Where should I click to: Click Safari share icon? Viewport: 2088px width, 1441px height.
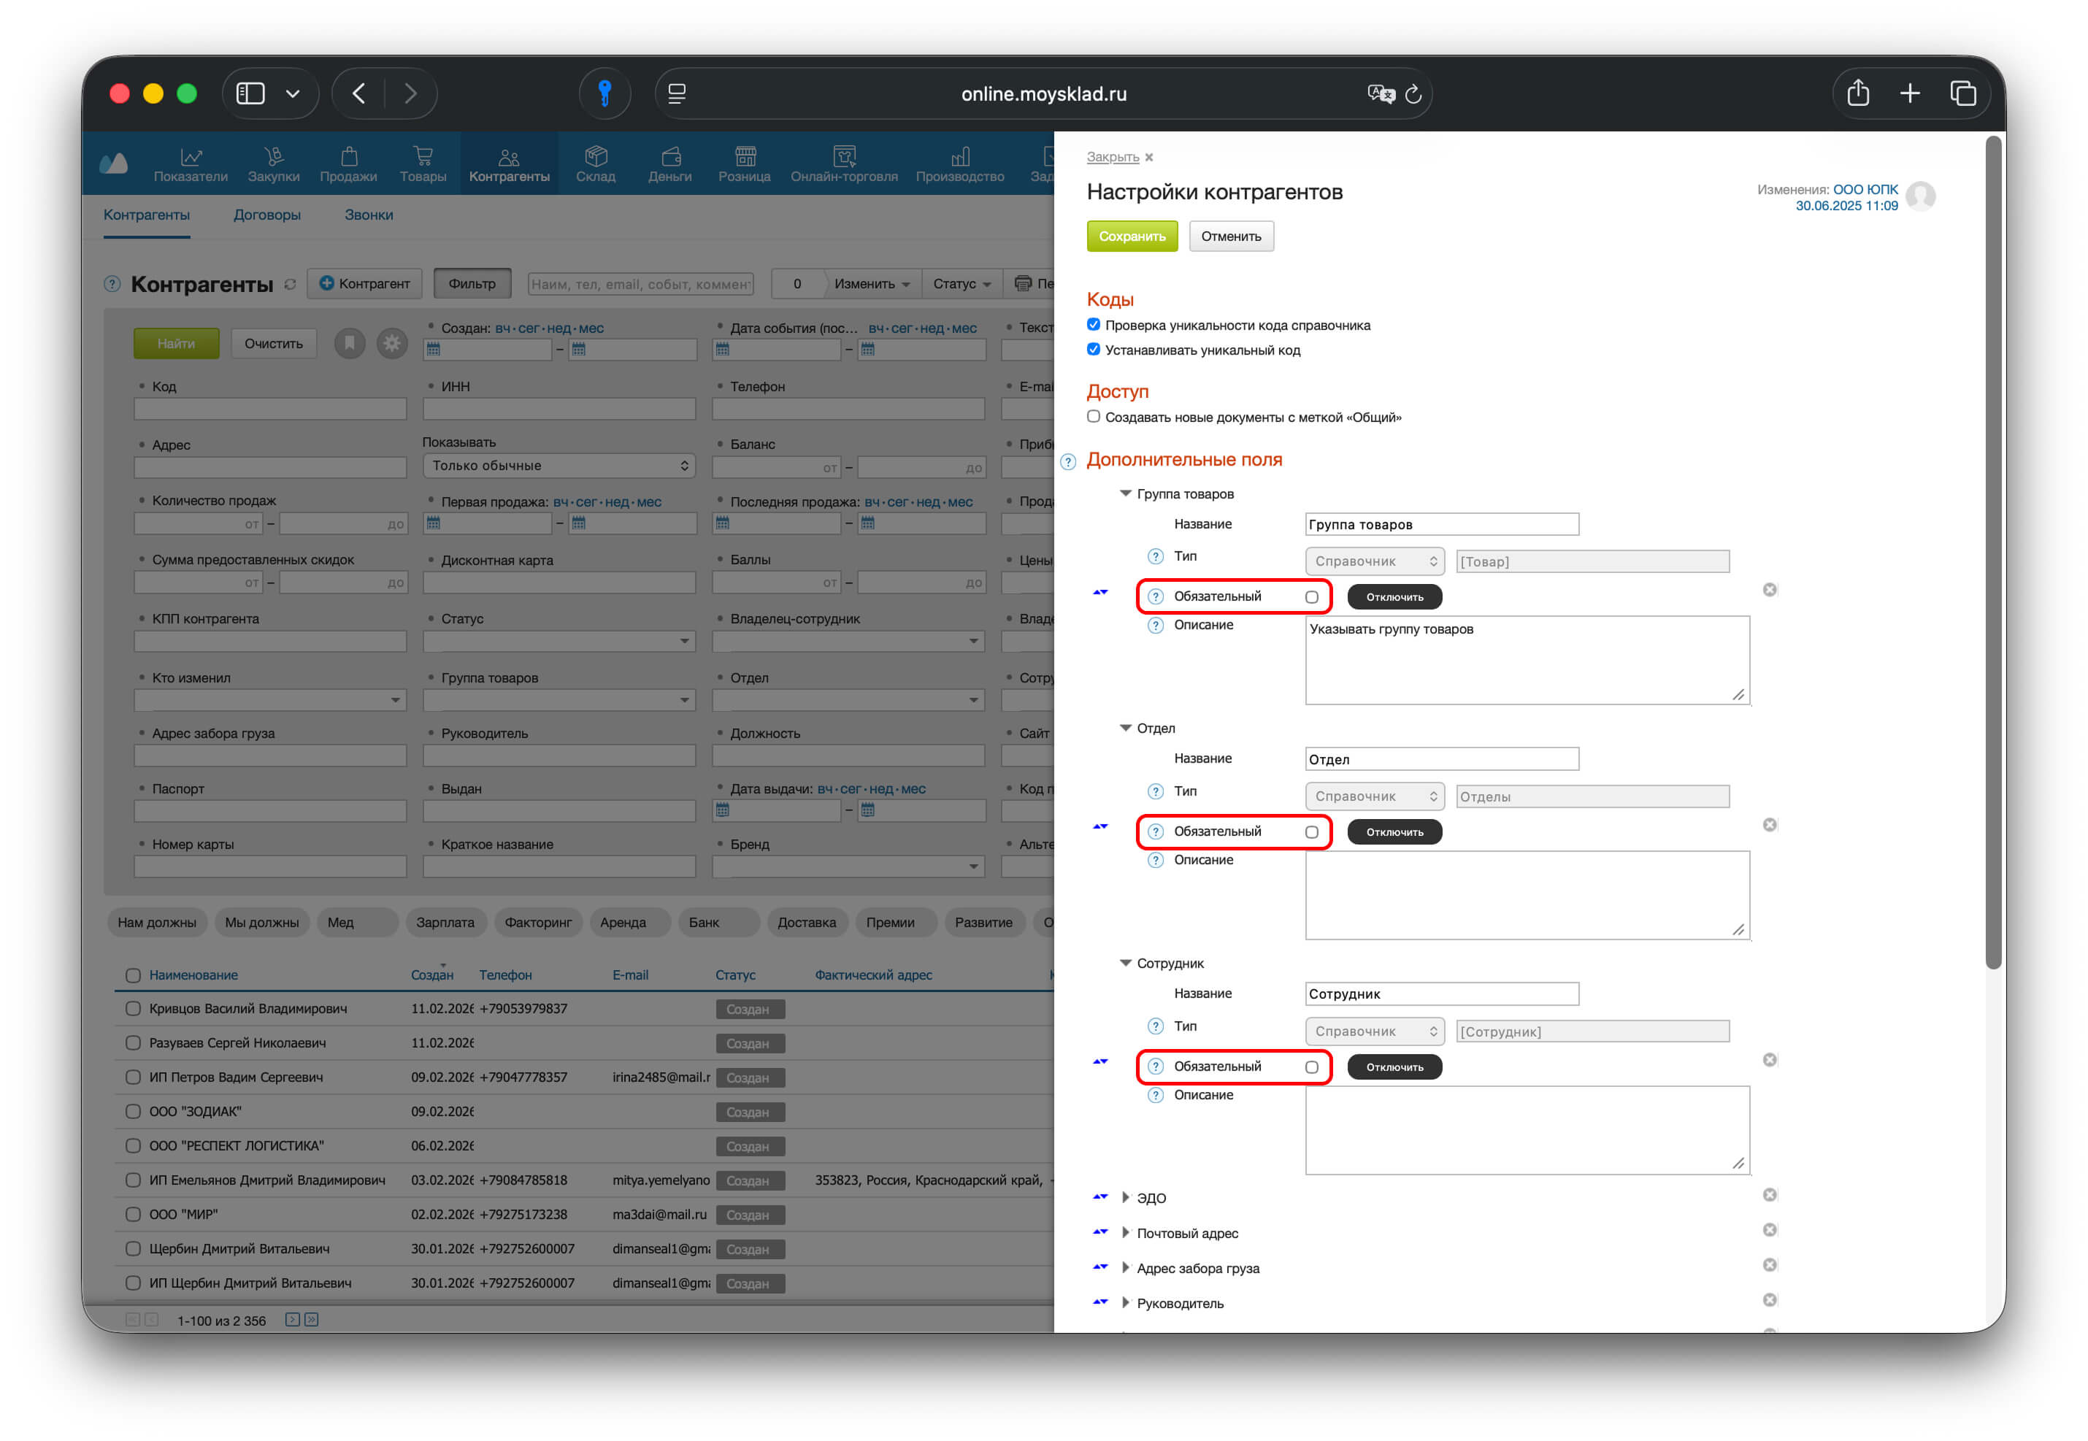pyautogui.click(x=1858, y=92)
